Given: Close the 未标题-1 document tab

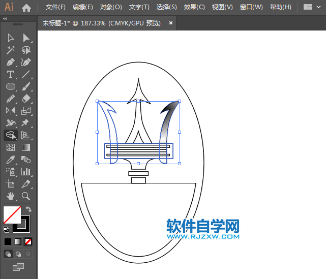Looking at the screenshot, I should (171, 23).
